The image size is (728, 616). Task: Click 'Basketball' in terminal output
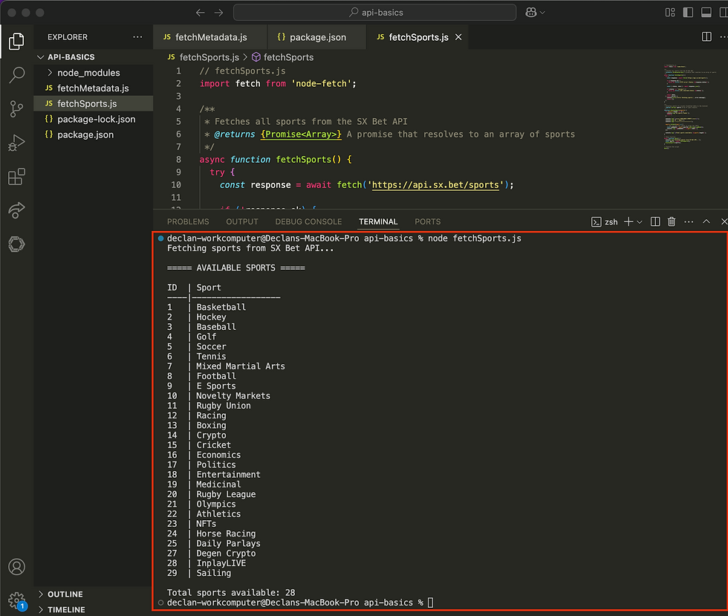click(221, 307)
